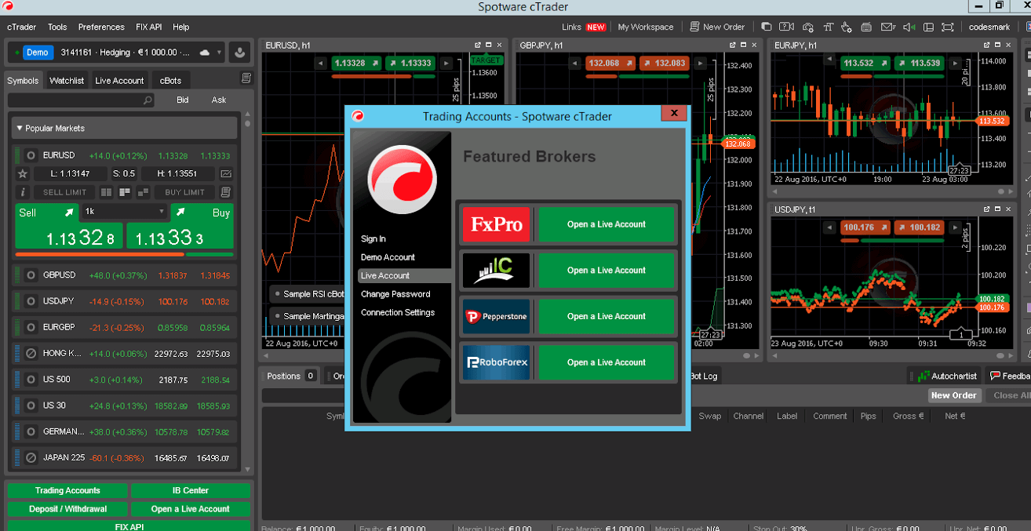This screenshot has width=1031, height=531.
Task: Click the user profile icon beside account selector
Action: coord(240,53)
